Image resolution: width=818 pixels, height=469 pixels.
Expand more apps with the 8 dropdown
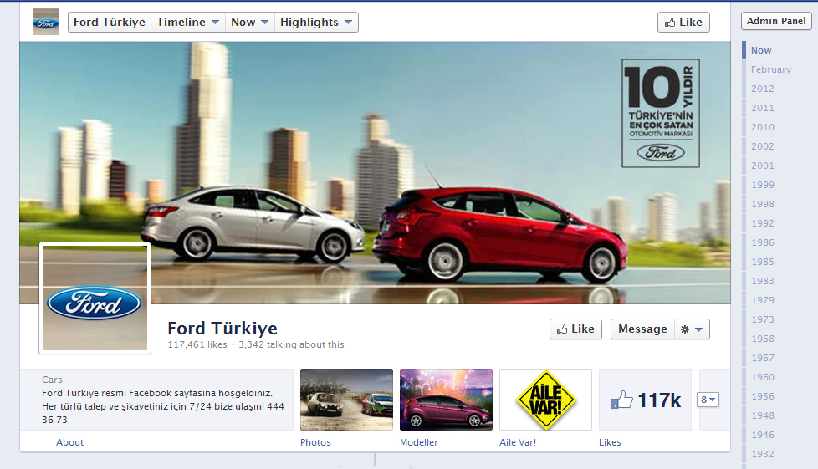708,400
